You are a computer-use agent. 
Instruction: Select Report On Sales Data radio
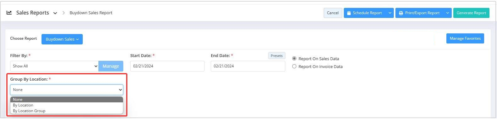click(x=294, y=59)
